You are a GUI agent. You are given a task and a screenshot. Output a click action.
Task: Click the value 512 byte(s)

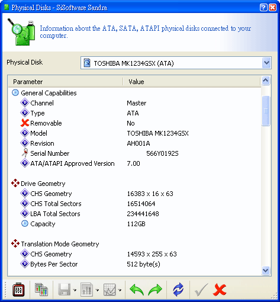point(143,264)
